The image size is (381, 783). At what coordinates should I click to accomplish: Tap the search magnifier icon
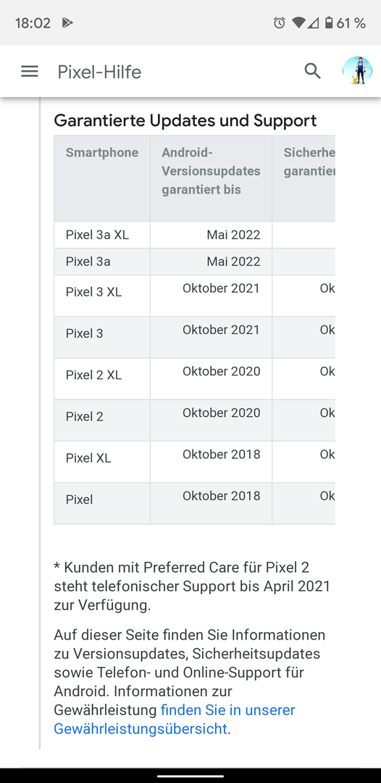coord(313,71)
